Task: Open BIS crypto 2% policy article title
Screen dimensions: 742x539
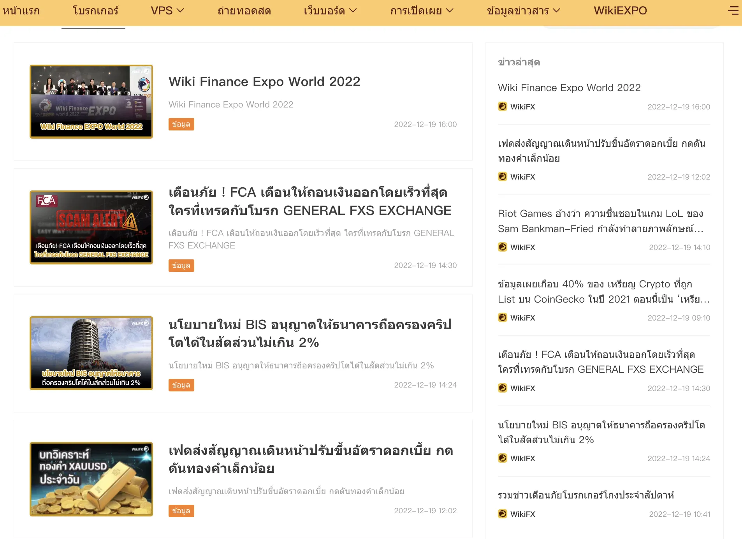Action: point(310,333)
